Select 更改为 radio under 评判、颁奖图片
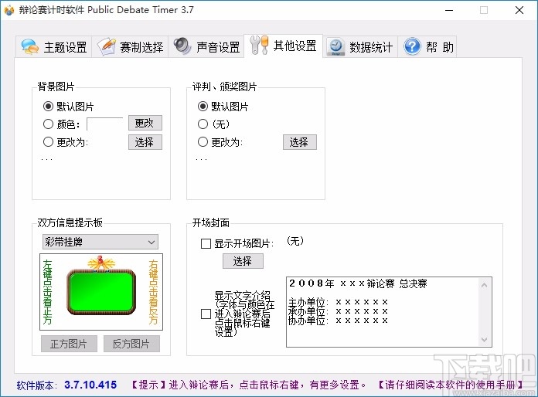 coord(203,141)
